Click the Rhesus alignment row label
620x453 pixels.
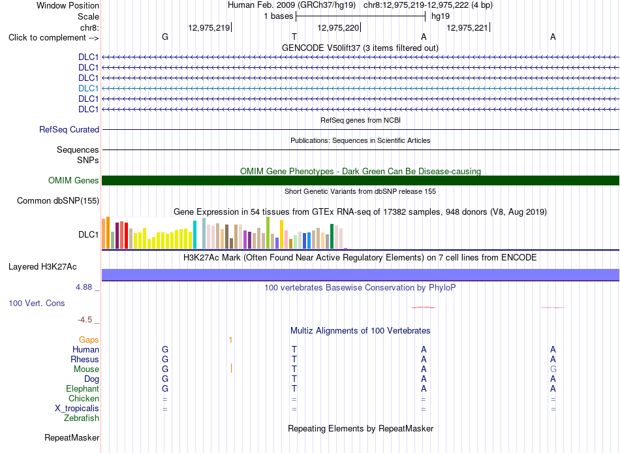coord(85,359)
